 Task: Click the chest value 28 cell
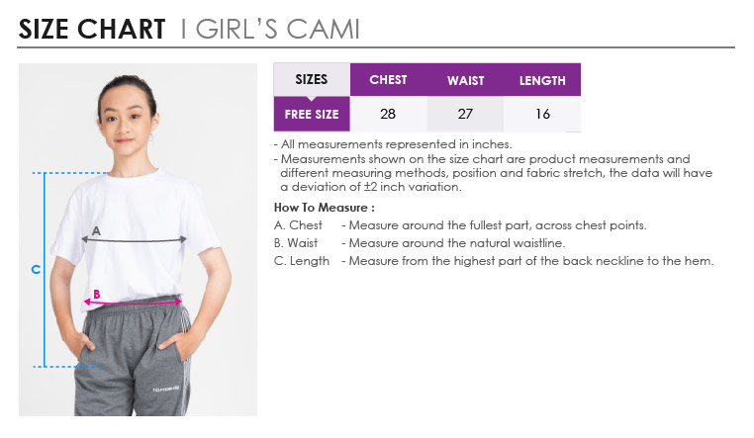(x=388, y=114)
